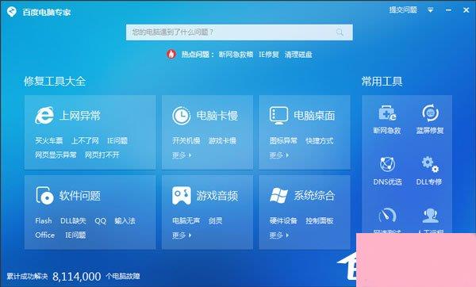
Task: Expand 更多 under 游戏音频
Action: click(182, 235)
